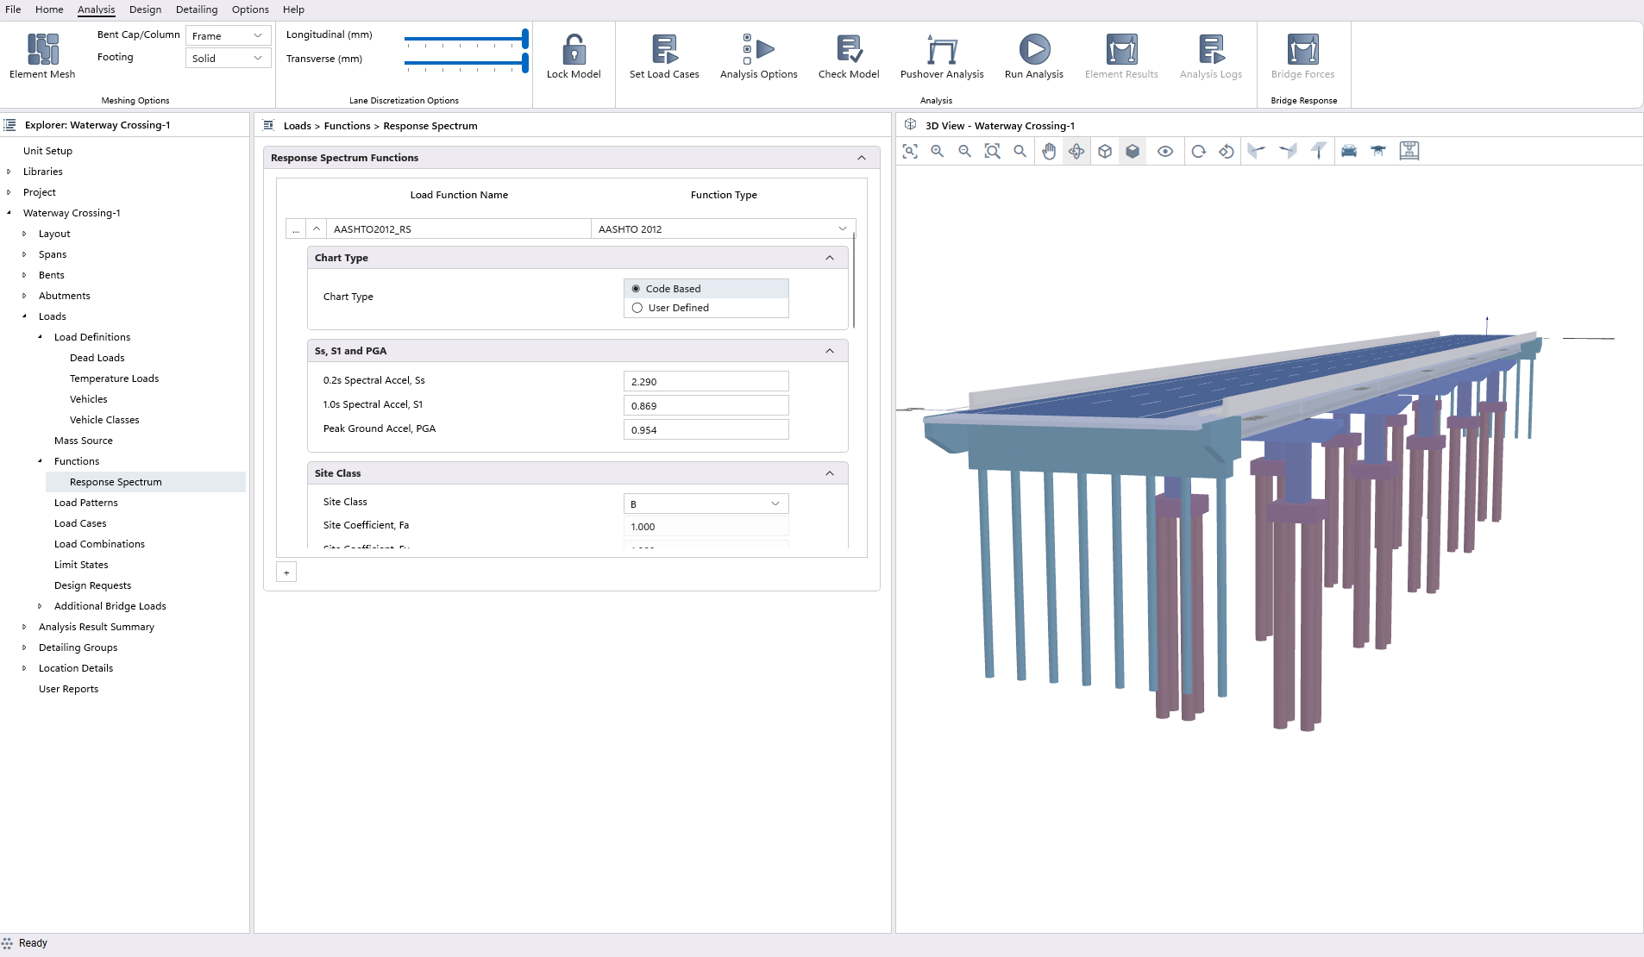
Task: Click the Run Analysis play icon
Action: (1033, 50)
